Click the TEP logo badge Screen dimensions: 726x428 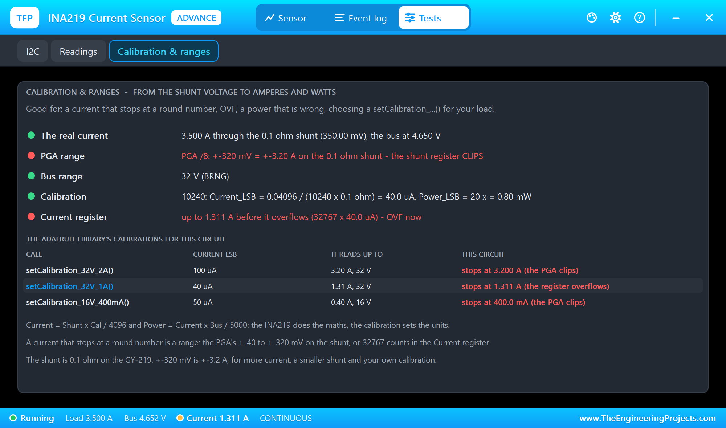25,17
